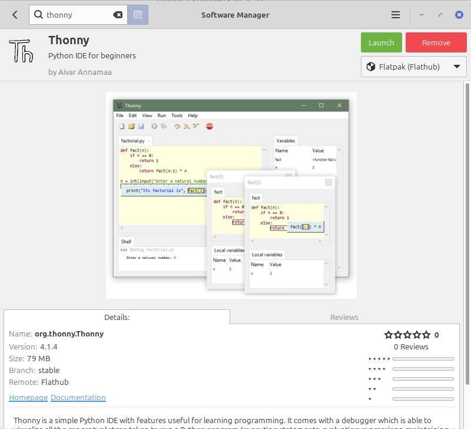
Task: Click the package name org.thonny.Thonny
Action: point(69,334)
